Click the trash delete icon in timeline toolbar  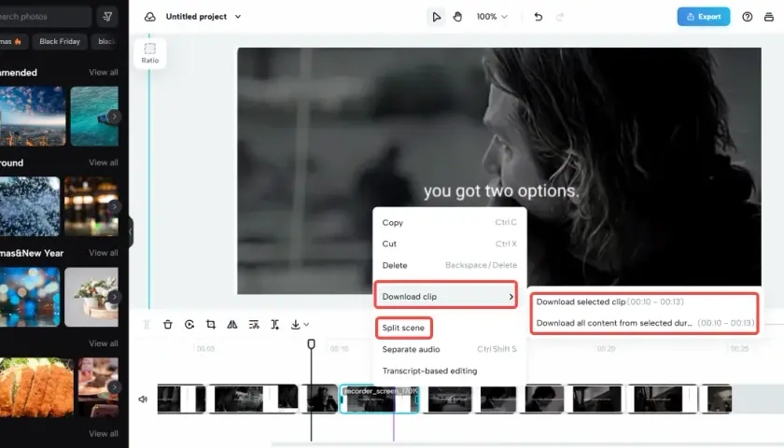tap(168, 325)
